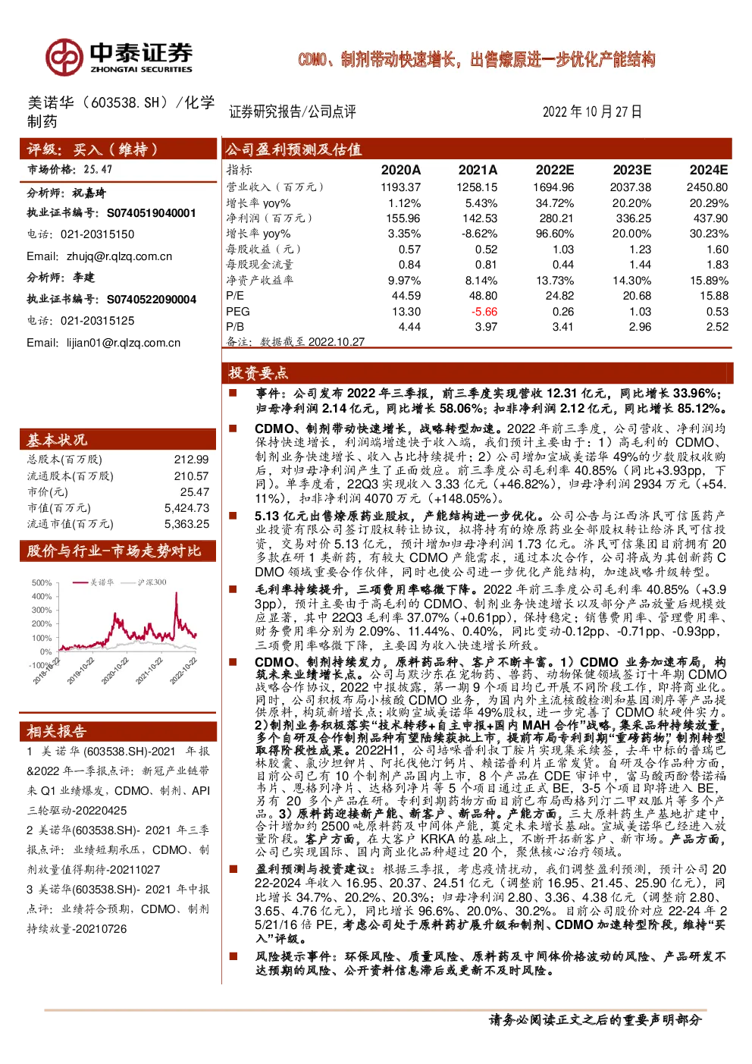Image resolution: width=752 pixels, height=1064 pixels.
Task: Open related report 3 dated 20210726
Action: [x=118, y=909]
